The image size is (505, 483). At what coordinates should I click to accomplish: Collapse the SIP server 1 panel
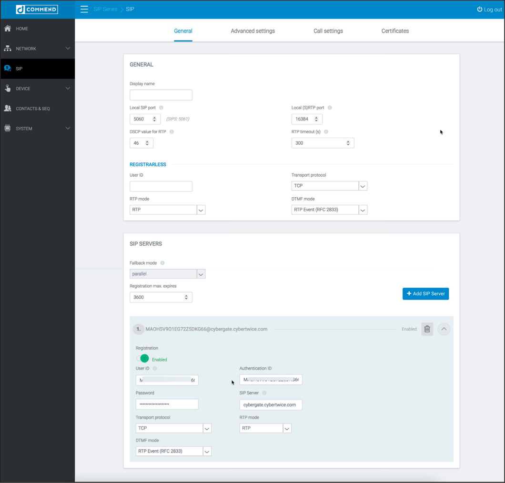coord(444,329)
